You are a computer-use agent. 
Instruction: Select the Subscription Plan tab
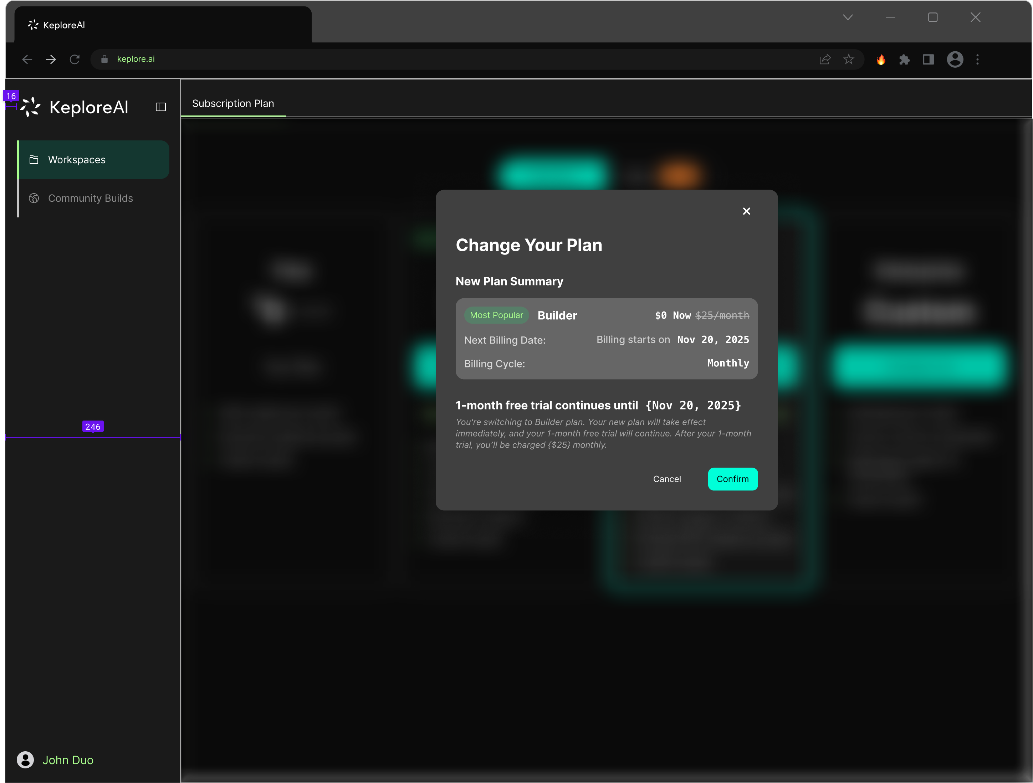233,104
